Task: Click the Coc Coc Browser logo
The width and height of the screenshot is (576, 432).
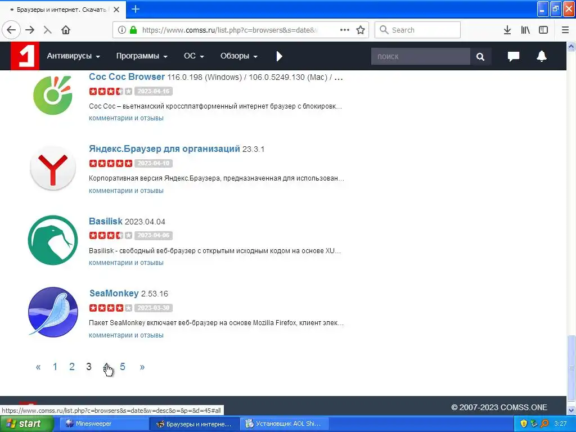Action: point(52,95)
